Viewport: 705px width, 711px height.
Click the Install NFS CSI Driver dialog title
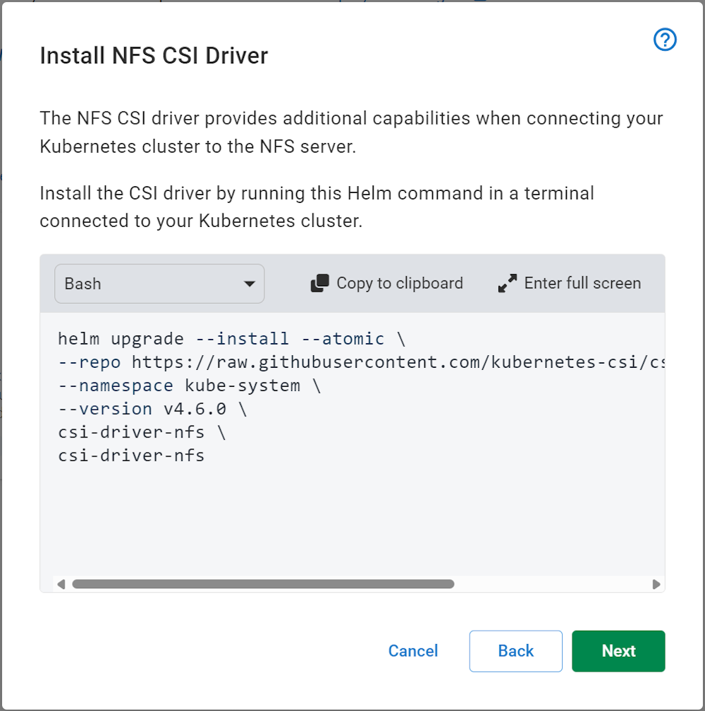click(x=154, y=55)
